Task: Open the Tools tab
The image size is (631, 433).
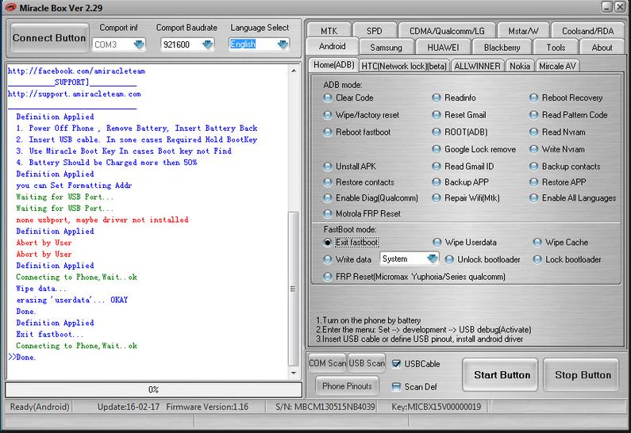Action: click(x=556, y=48)
